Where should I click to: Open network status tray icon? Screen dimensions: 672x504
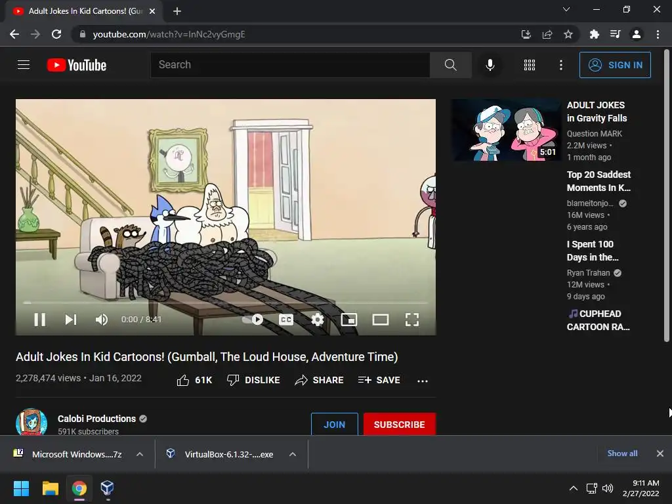pos(592,488)
